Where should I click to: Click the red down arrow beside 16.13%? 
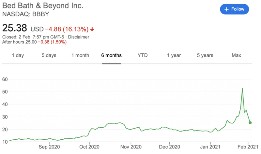click(92, 29)
